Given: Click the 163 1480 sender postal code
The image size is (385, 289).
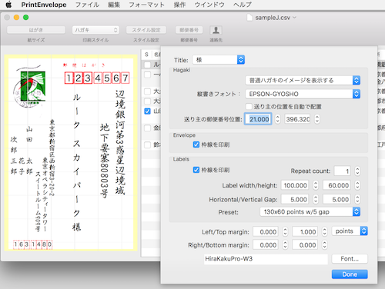Looking at the screenshot, I should coord(32,244).
